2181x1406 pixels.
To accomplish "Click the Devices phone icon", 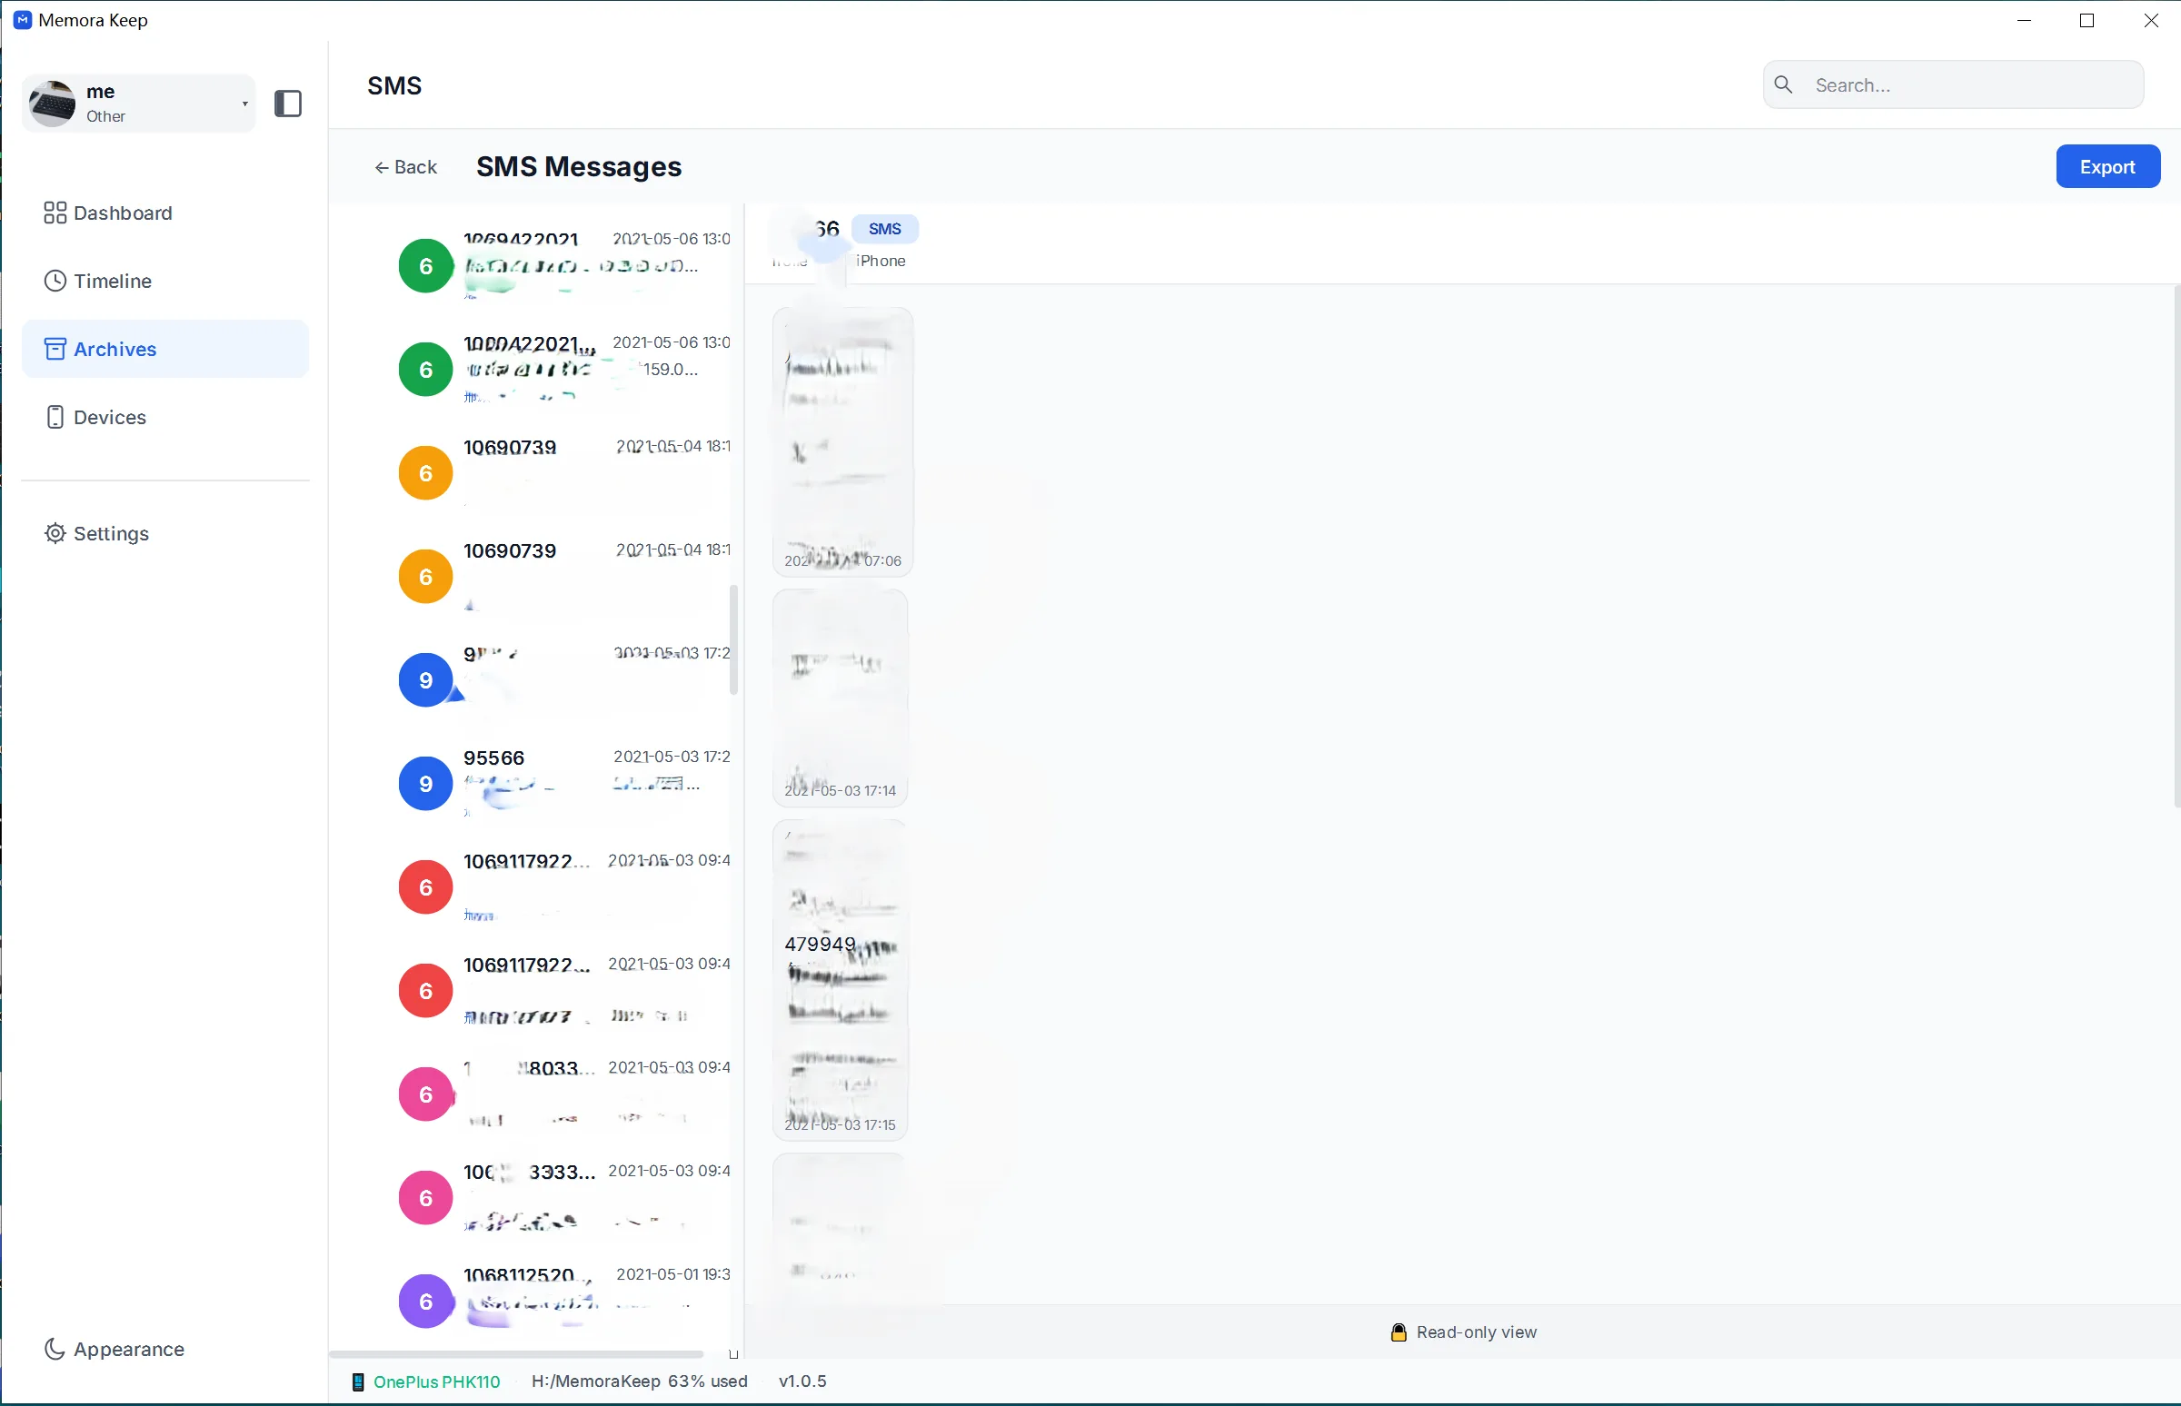I will (x=55, y=417).
